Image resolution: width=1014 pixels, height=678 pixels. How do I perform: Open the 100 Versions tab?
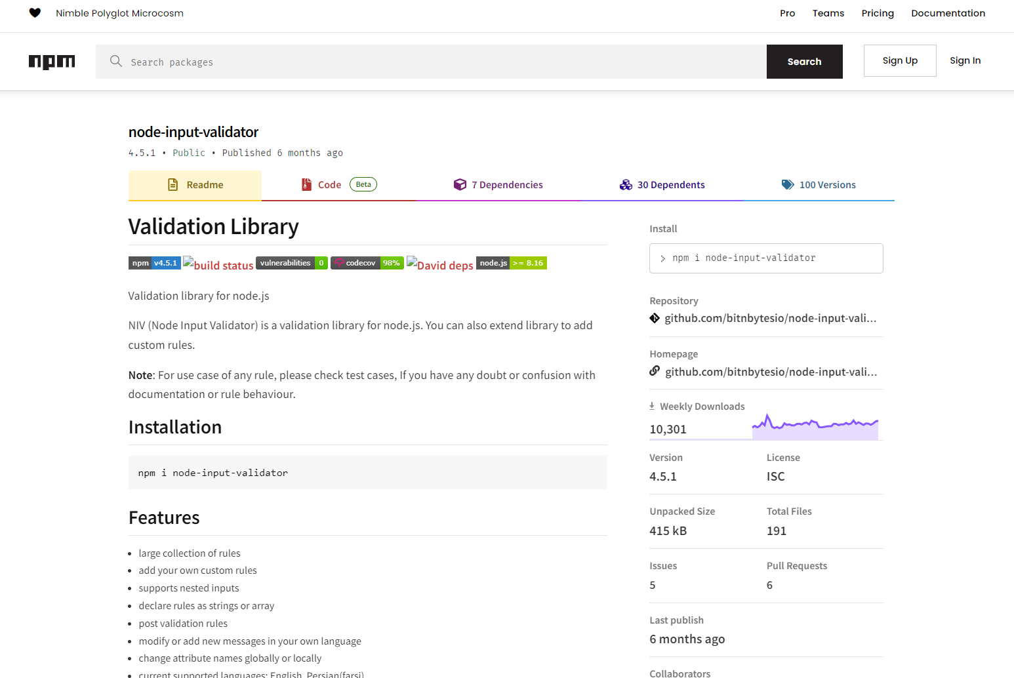(819, 185)
